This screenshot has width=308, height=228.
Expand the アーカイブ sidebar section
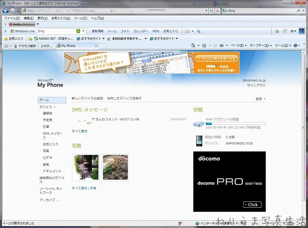tap(49, 200)
